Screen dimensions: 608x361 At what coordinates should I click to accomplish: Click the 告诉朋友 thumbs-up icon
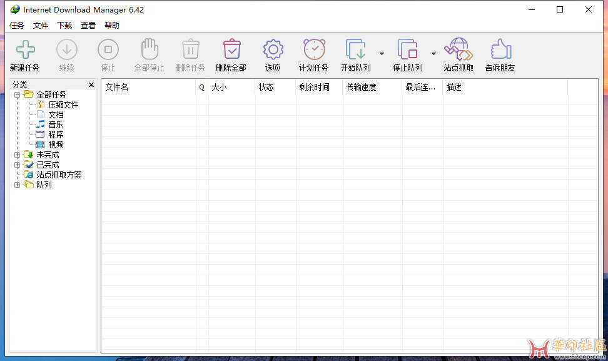pyautogui.click(x=500, y=49)
